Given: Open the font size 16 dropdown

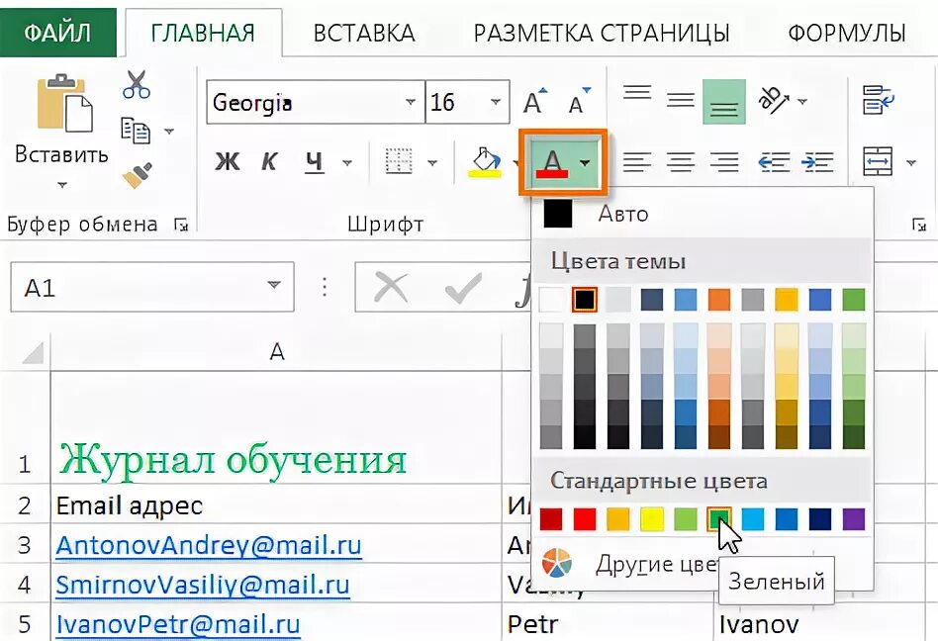Looking at the screenshot, I should (493, 100).
